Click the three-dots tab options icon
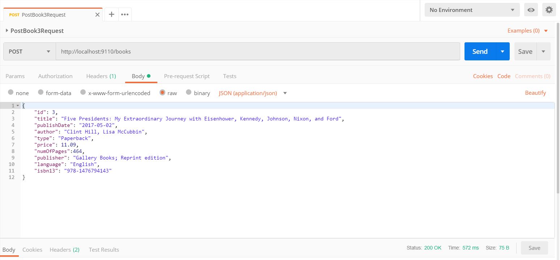This screenshot has height=260, width=560. click(x=125, y=14)
